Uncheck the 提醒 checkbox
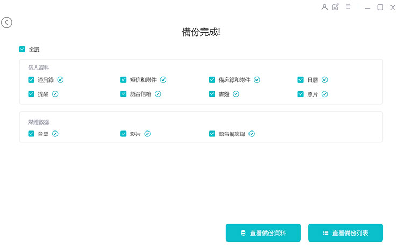 tap(31, 94)
